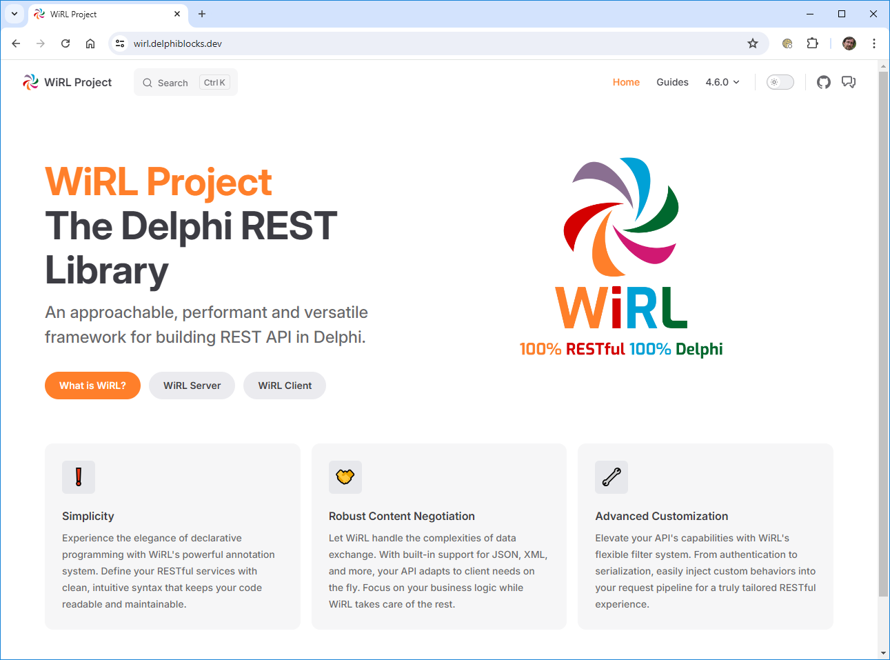Open the browser extensions puzzle icon

(x=813, y=43)
